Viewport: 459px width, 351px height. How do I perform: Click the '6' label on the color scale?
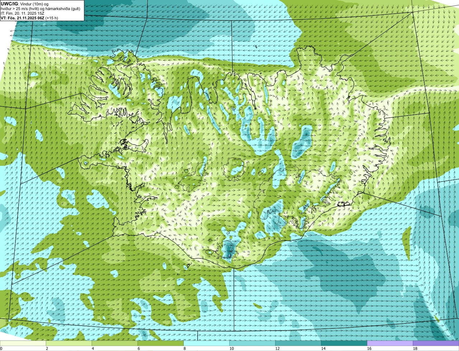click(x=139, y=348)
